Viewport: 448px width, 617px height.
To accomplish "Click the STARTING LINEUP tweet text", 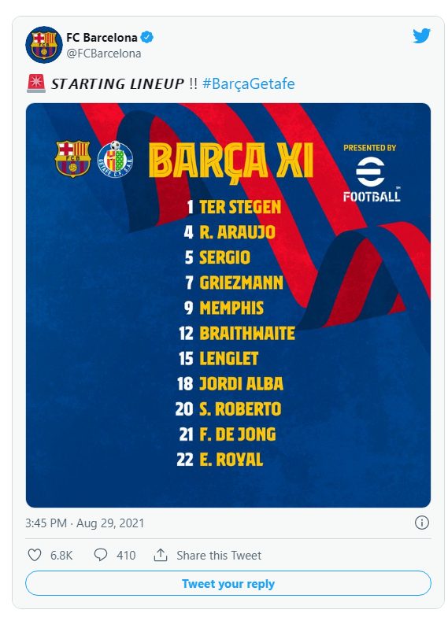I will [117, 83].
